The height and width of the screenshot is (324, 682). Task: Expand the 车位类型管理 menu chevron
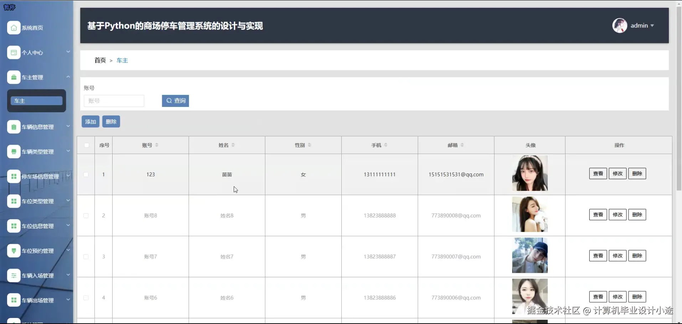(x=68, y=200)
